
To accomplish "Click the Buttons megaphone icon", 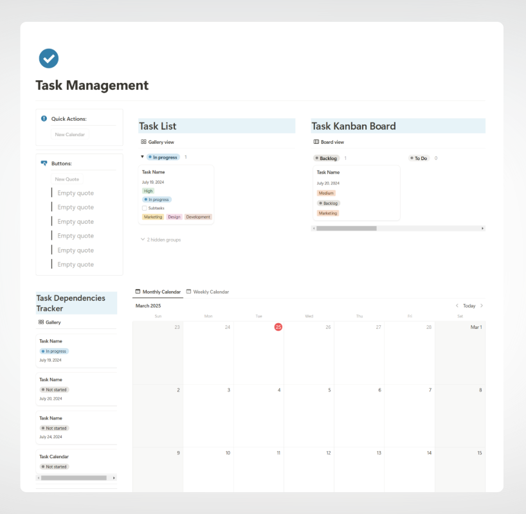I will [43, 163].
